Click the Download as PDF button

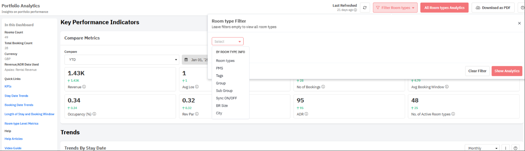493,8
